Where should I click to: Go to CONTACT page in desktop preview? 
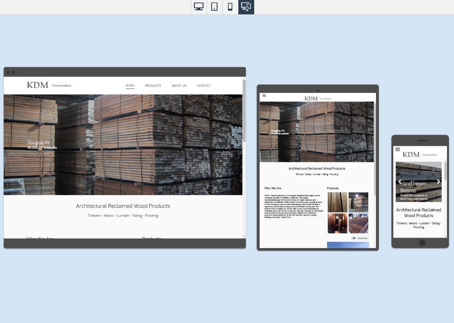[x=204, y=86]
